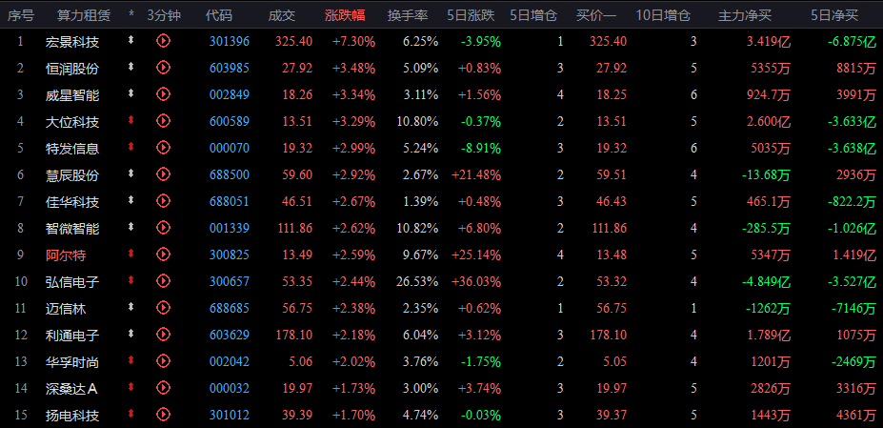Select the red-highlighted 阿尔特 name
883x428 pixels.
click(66, 255)
